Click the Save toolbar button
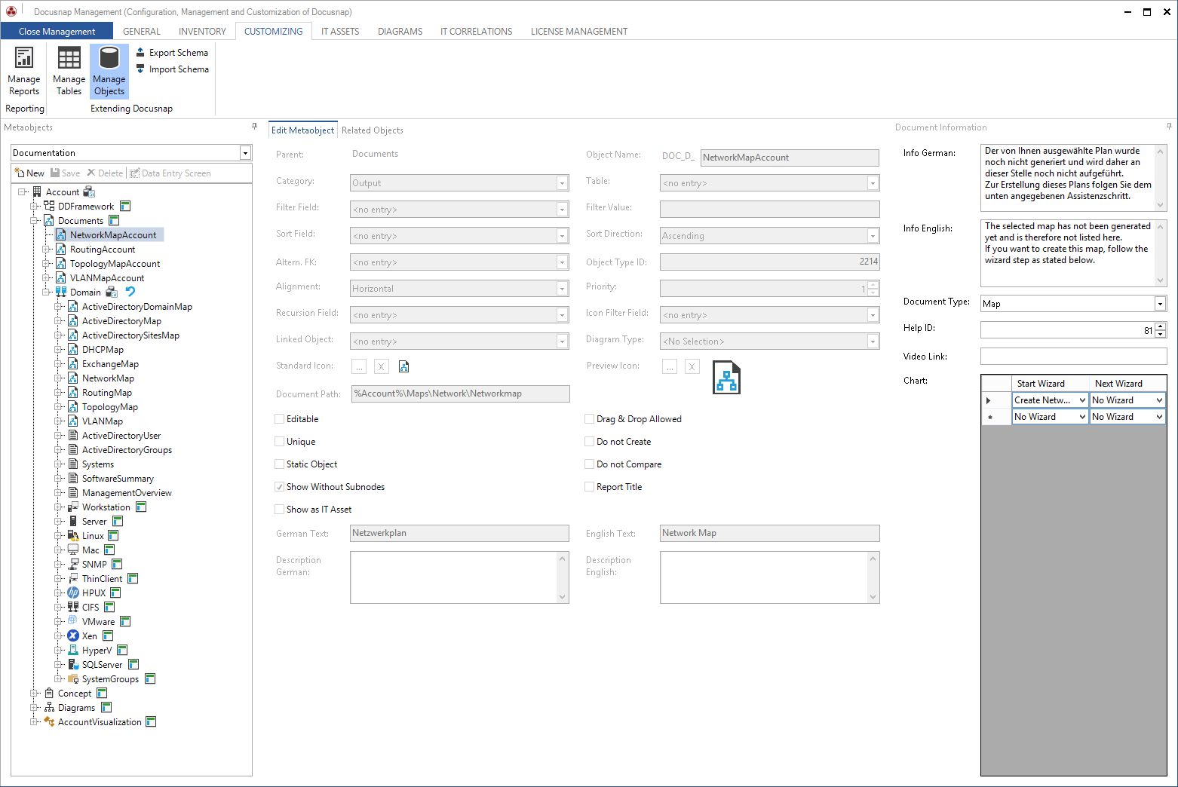The height and width of the screenshot is (787, 1178). pos(66,173)
